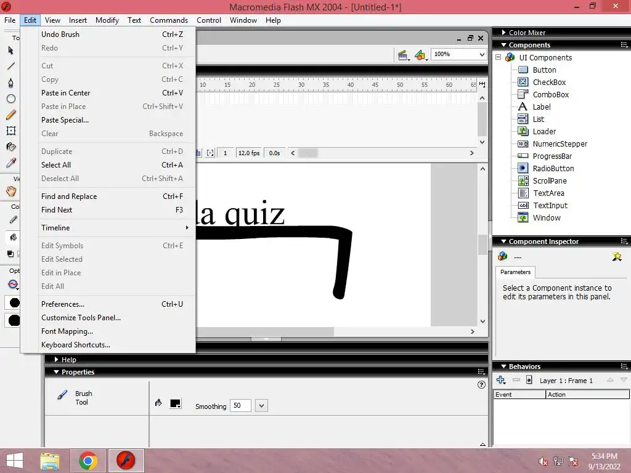Expand the Color Mixer panel

pos(504,33)
